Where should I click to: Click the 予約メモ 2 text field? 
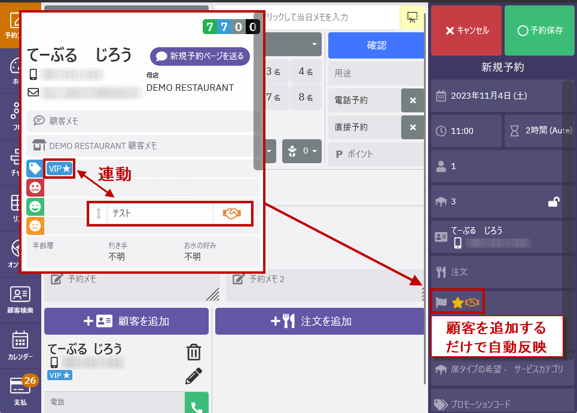(x=323, y=286)
